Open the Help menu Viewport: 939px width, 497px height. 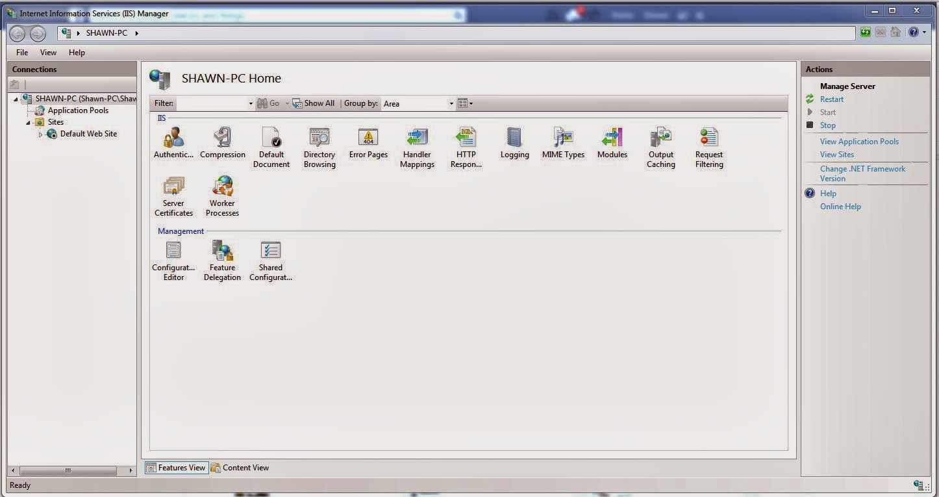(x=77, y=53)
